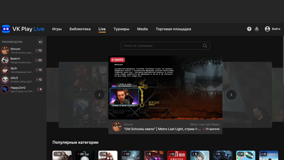Click Shnumi avatar under featured stream
The image size is (284, 160).
117,127
